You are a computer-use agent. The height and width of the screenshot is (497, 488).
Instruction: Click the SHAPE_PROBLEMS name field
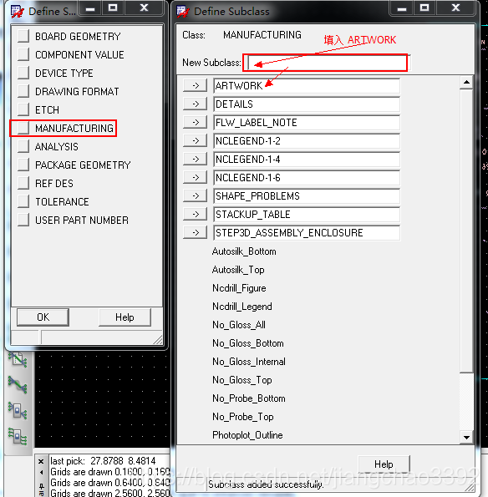pos(307,196)
